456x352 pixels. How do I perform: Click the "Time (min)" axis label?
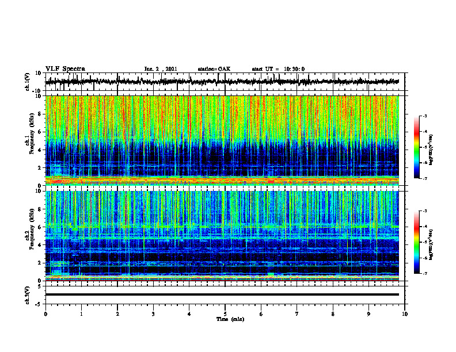click(230, 319)
